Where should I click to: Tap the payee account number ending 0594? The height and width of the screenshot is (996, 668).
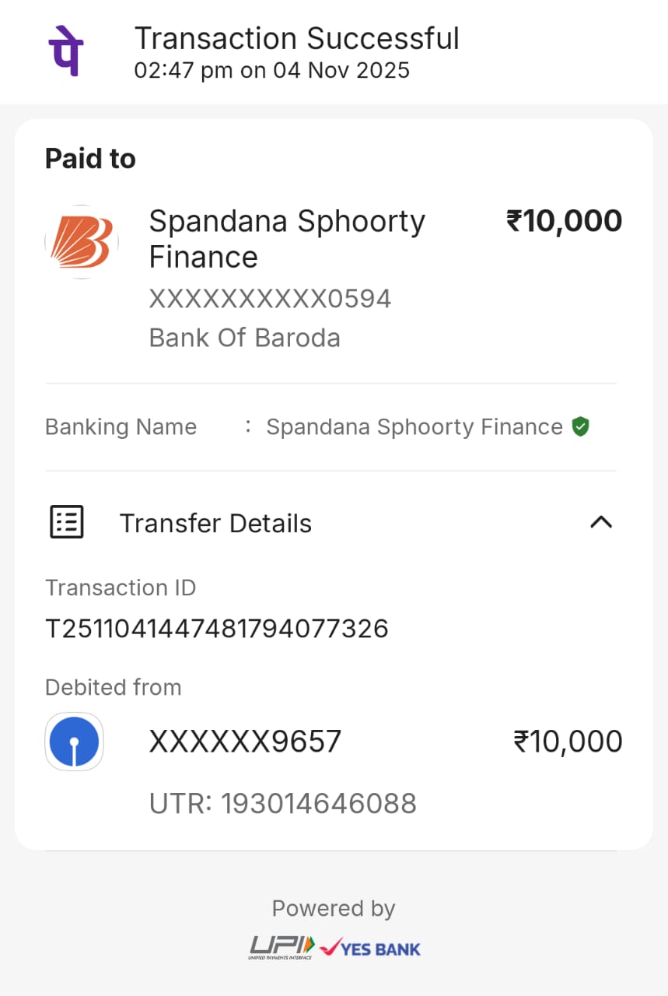point(270,298)
